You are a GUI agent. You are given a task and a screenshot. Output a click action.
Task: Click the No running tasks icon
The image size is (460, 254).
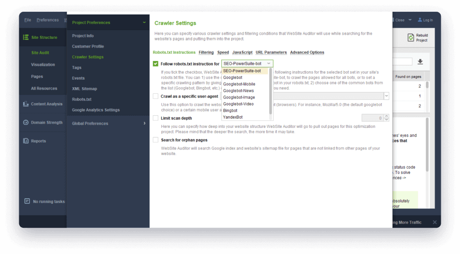[27, 201]
